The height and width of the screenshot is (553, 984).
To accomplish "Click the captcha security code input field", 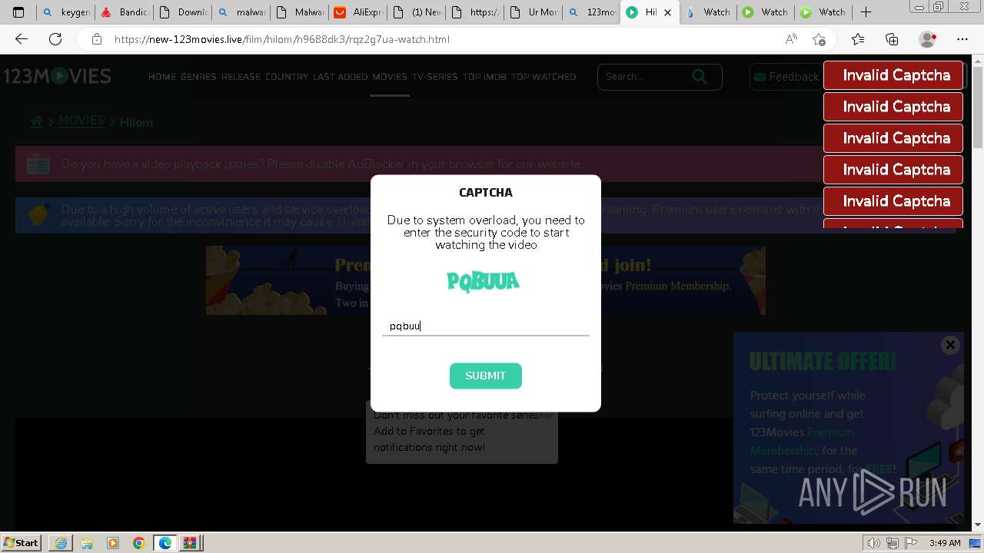I will click(485, 326).
